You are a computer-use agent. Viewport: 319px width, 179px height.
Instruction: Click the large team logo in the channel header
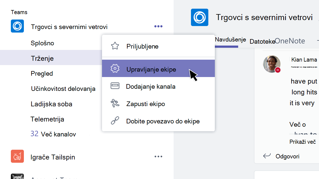pos(200,17)
